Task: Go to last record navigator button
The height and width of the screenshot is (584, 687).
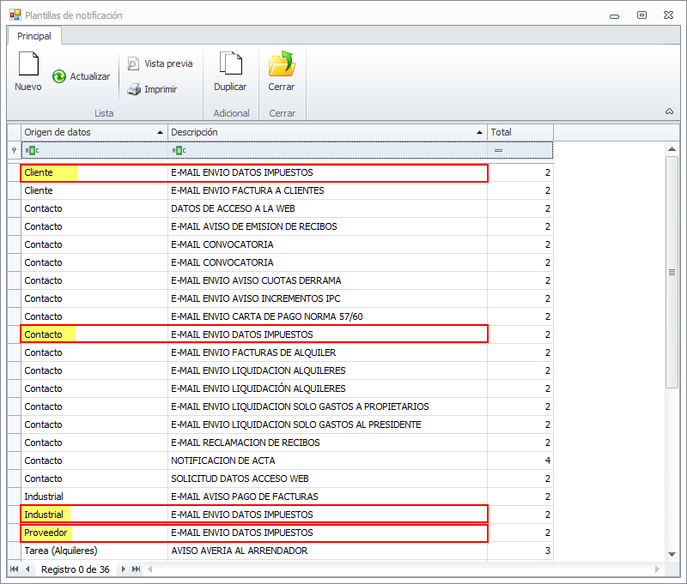Action: click(137, 569)
